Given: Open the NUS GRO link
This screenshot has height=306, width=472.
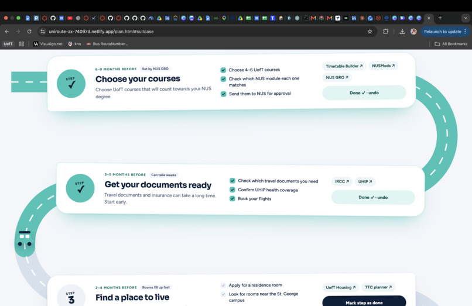Looking at the screenshot, I should click(337, 77).
